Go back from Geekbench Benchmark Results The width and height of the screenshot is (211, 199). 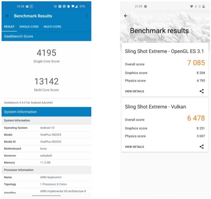(x=7, y=16)
